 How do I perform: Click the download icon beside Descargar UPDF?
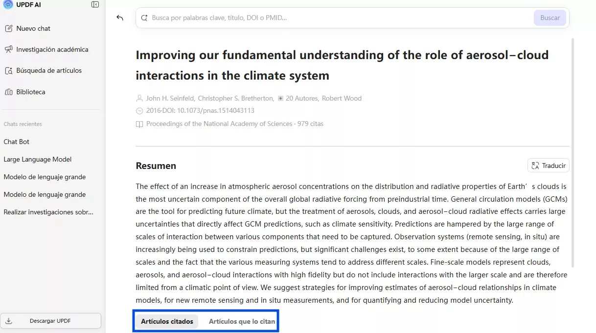pos(9,321)
